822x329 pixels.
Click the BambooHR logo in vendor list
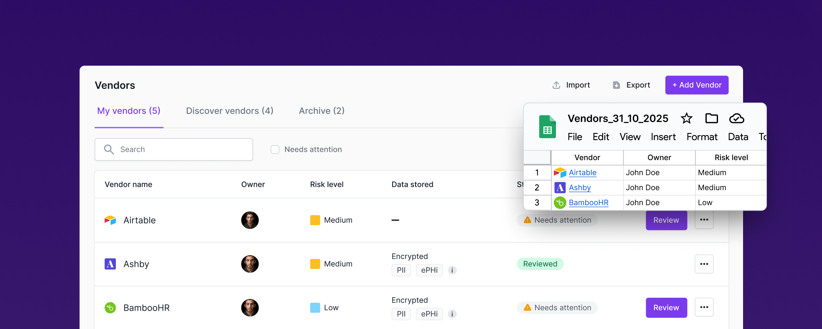(x=110, y=308)
